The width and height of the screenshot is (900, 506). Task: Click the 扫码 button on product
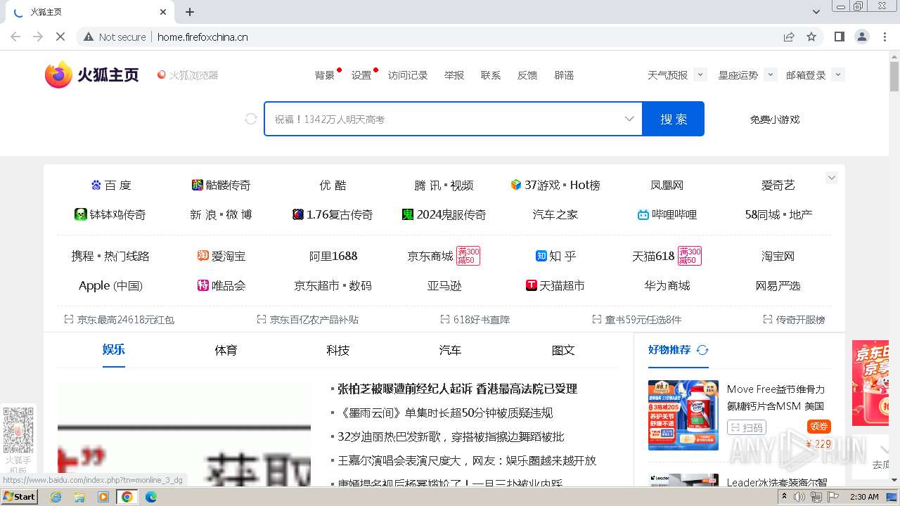(746, 427)
